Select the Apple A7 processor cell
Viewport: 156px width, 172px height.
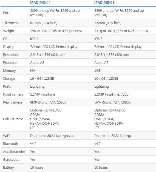101,63
